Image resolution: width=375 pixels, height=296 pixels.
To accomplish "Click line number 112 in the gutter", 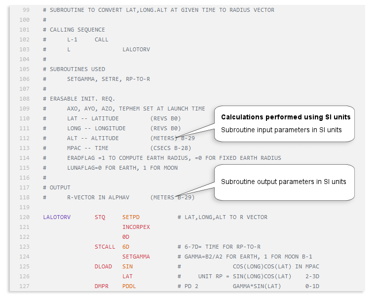I will point(24,138).
